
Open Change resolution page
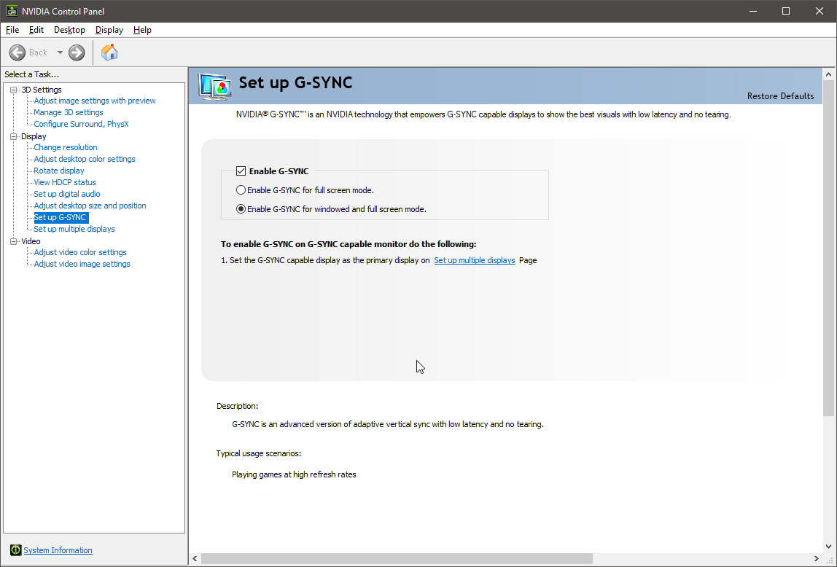pos(65,147)
